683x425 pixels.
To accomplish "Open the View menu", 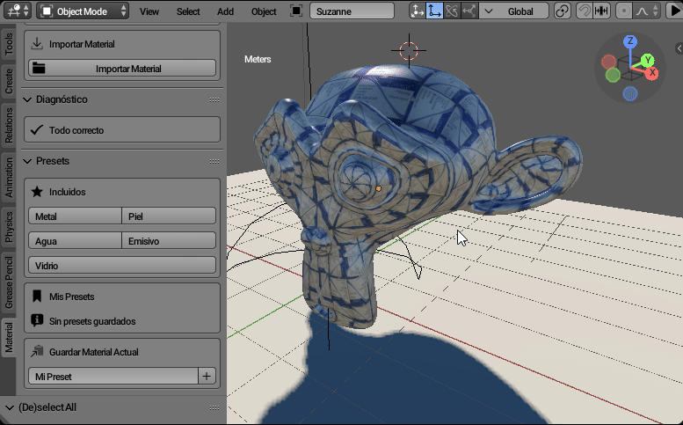I will coord(149,11).
